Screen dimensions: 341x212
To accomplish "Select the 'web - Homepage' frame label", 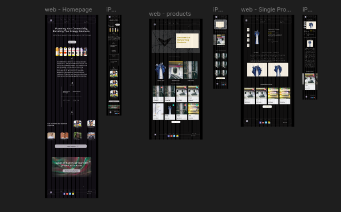I will coord(68,9).
